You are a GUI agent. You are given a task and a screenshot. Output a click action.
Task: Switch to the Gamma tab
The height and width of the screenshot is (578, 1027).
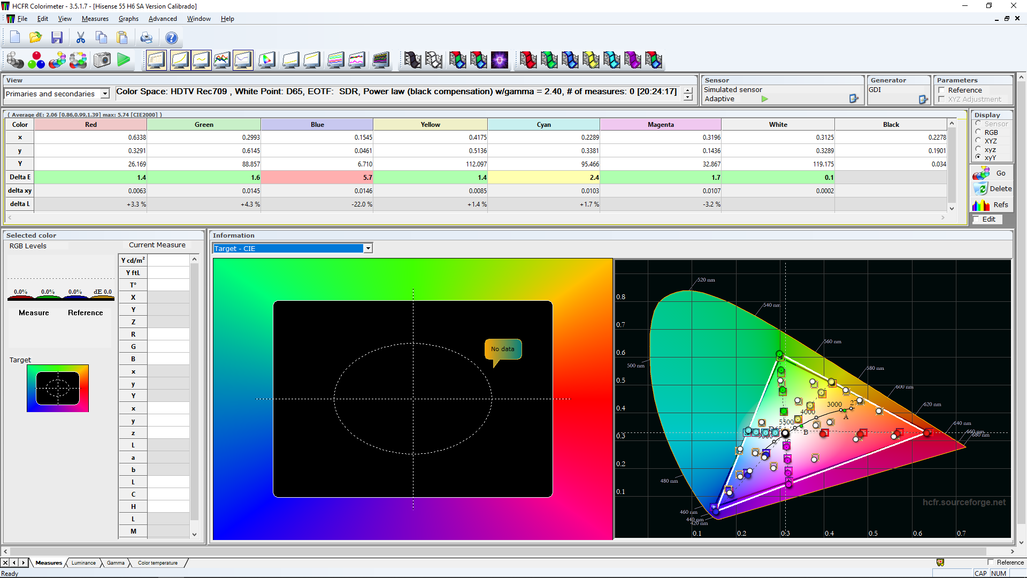point(115,562)
